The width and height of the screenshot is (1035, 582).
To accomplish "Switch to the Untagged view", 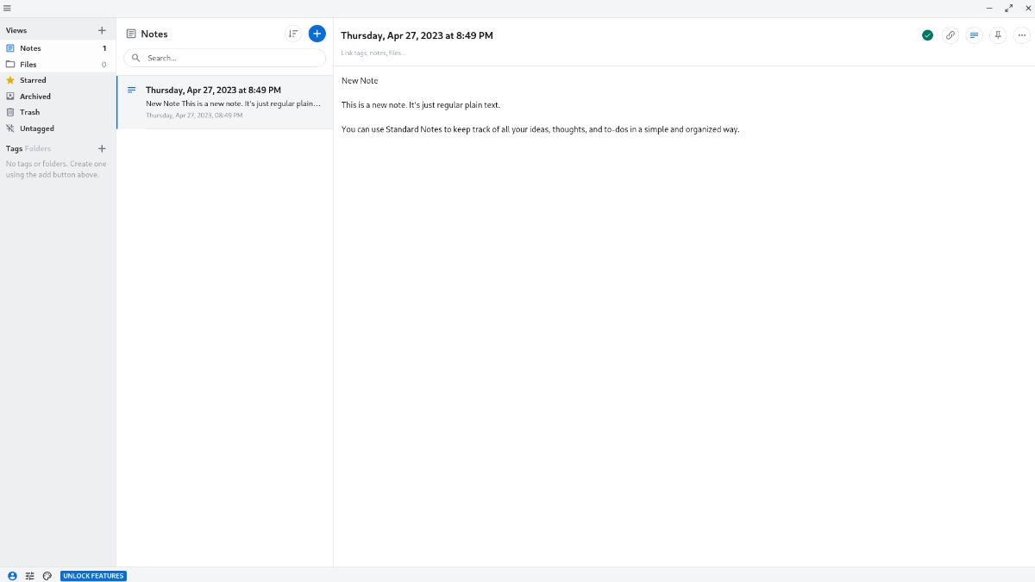I will pos(36,128).
